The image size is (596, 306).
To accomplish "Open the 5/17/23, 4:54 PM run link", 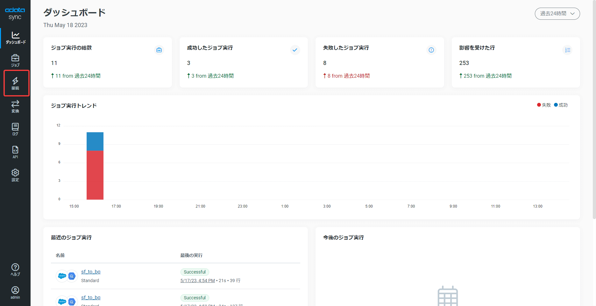I will pos(197,281).
